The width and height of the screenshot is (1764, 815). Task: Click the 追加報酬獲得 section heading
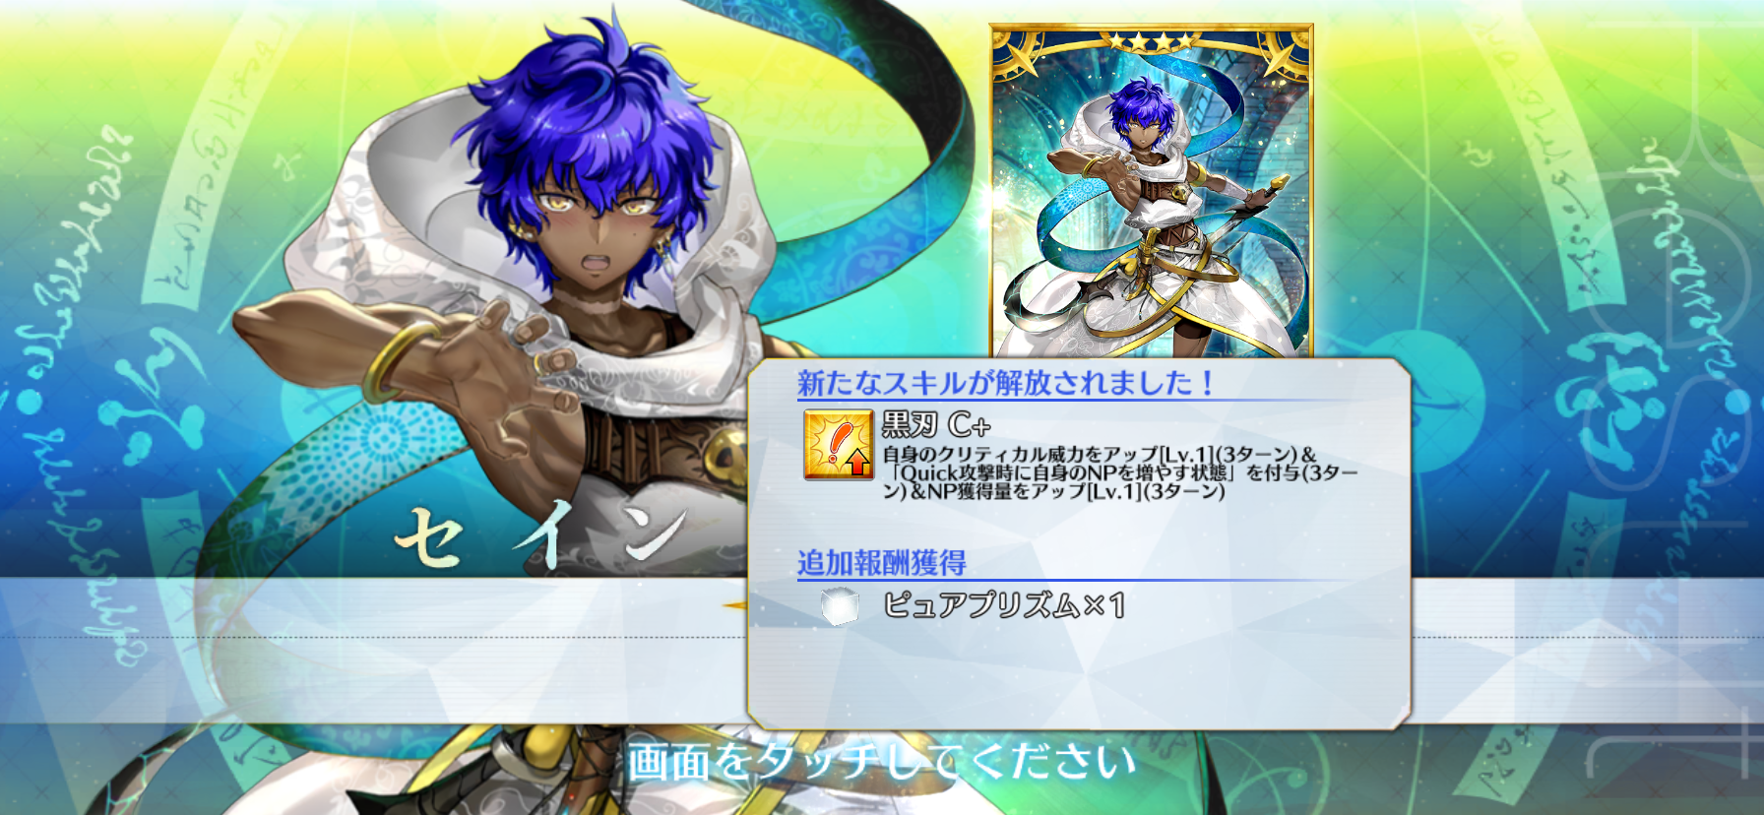(881, 563)
